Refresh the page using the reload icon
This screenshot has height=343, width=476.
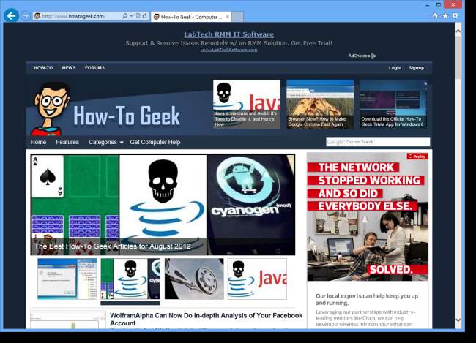click(144, 16)
